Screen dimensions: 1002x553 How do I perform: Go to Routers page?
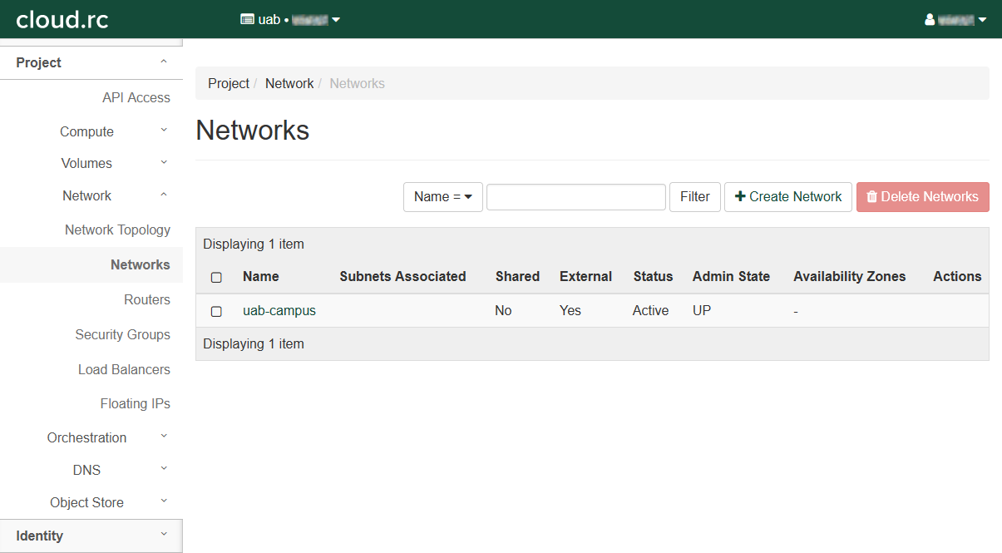pos(146,300)
